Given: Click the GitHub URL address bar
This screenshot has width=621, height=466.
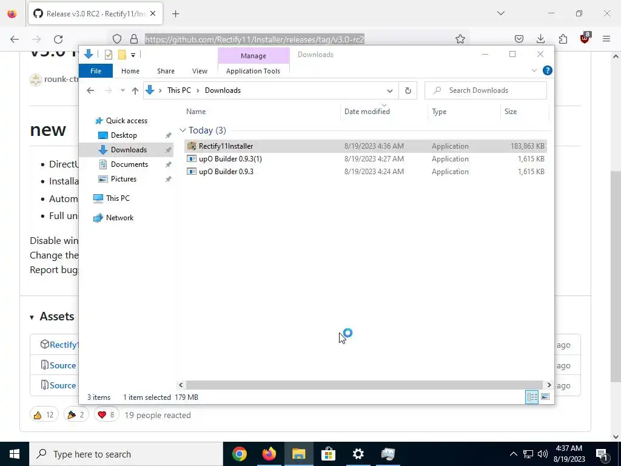Looking at the screenshot, I should [255, 39].
